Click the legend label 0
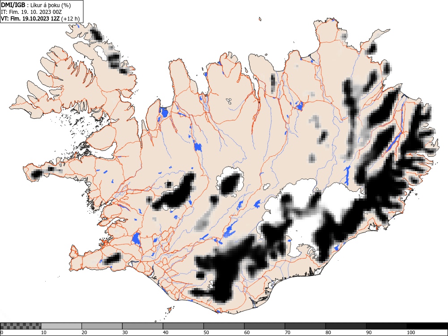448x336 pixels. coord(2,332)
